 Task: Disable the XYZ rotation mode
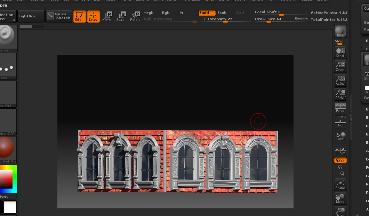(x=340, y=160)
